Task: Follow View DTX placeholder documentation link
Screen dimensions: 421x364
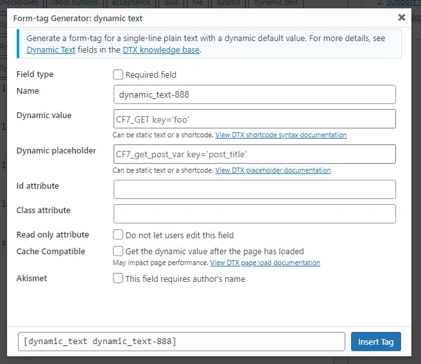Action: [x=273, y=170]
